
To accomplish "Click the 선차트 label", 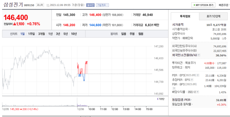I will pos(14,34).
